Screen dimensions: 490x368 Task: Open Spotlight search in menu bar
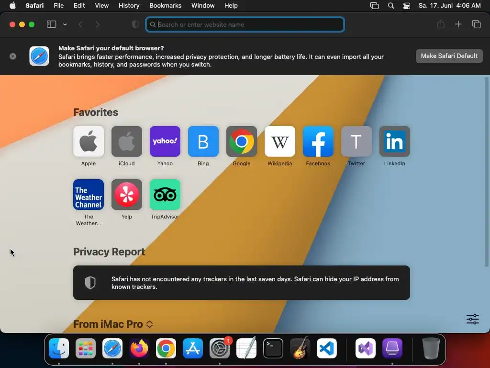[390, 6]
